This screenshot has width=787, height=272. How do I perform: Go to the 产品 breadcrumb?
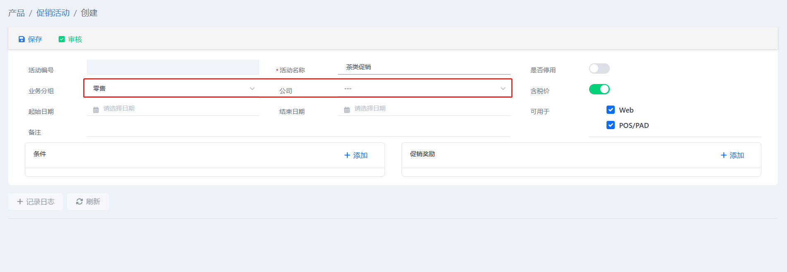17,13
